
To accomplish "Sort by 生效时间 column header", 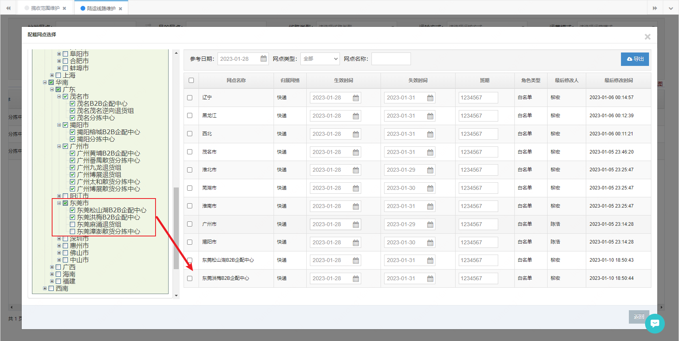I will click(343, 81).
